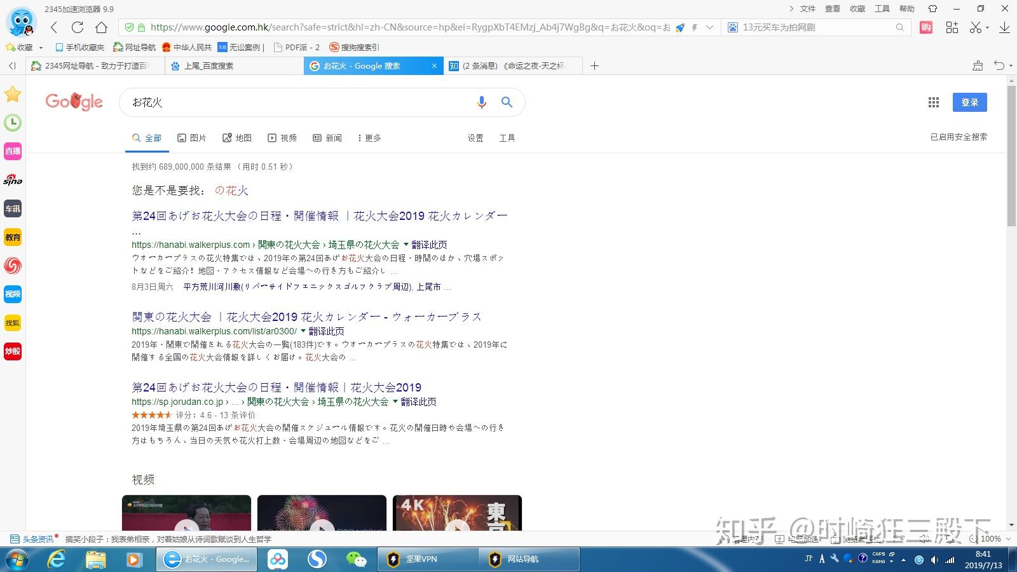Open the browser apps grid toolbar icon
This screenshot has width=1017, height=572.
point(952,27)
